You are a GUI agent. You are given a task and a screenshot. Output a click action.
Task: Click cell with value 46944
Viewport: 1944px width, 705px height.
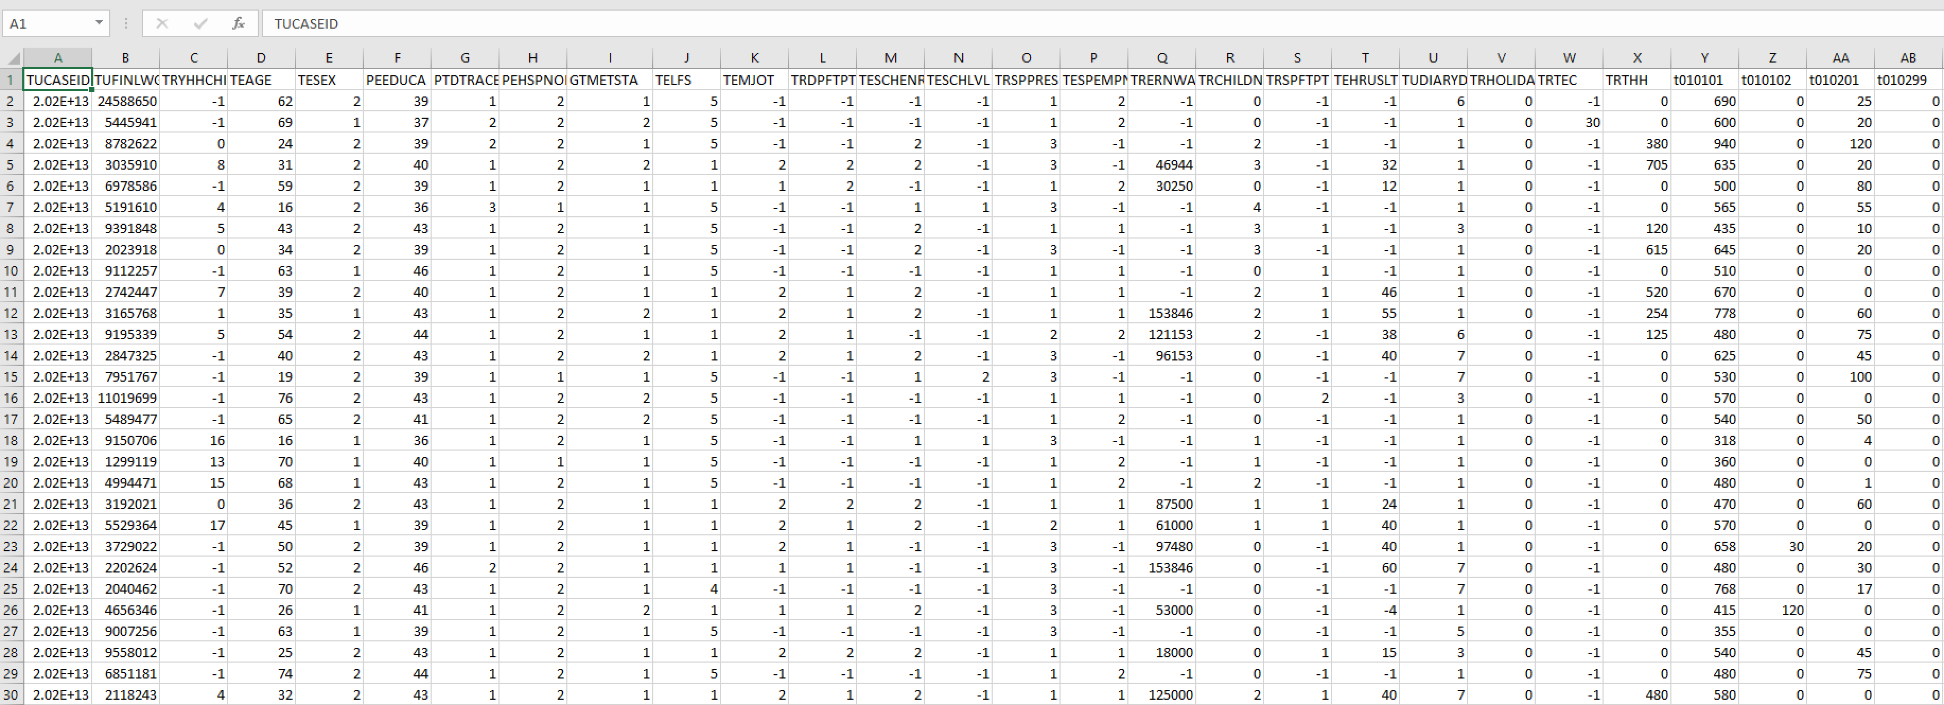click(1162, 164)
